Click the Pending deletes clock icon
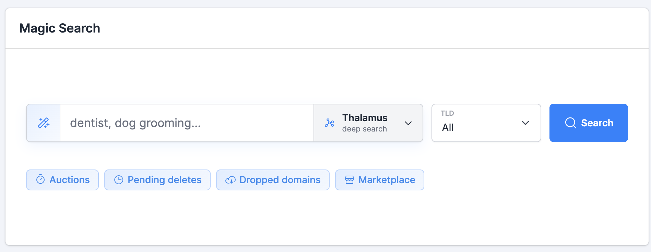 (119, 180)
